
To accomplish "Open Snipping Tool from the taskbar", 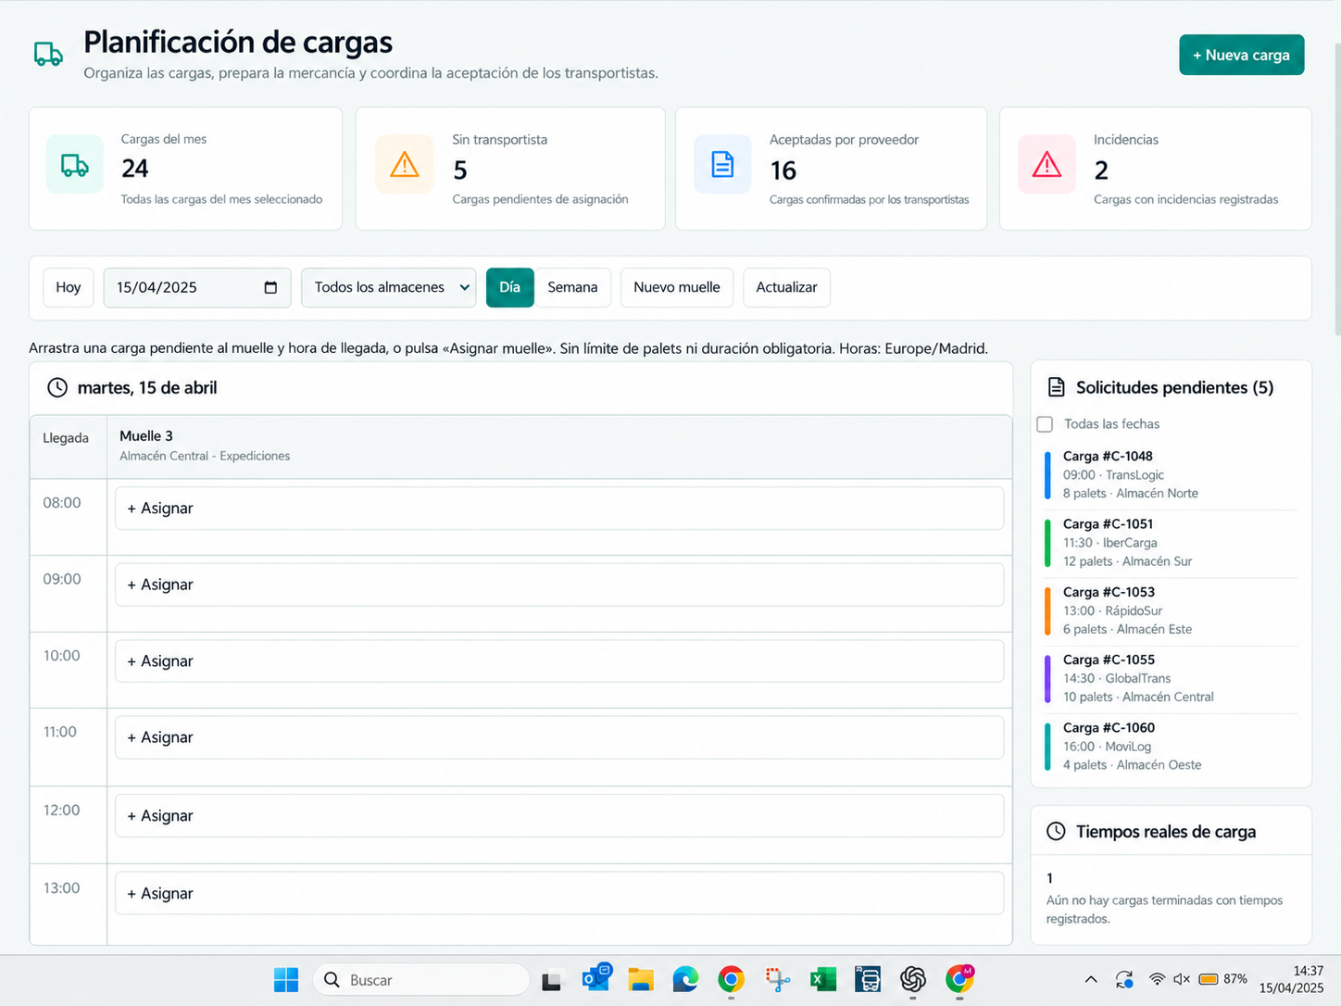I will pyautogui.click(x=777, y=979).
